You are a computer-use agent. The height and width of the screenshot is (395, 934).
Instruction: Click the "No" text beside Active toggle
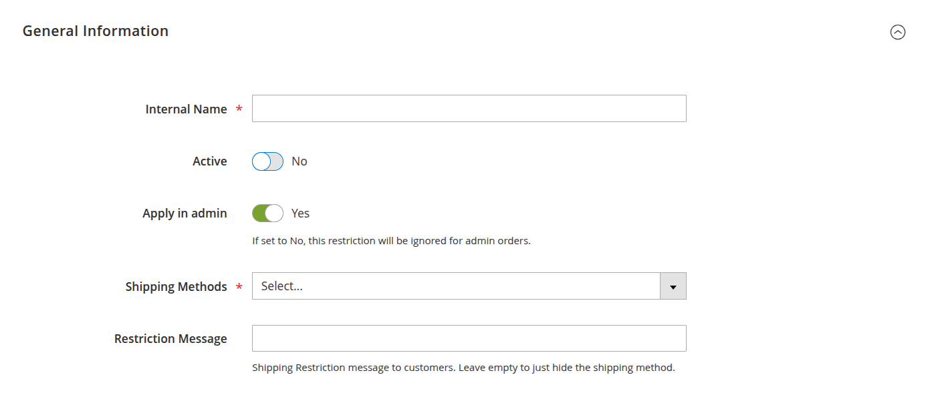(x=300, y=161)
